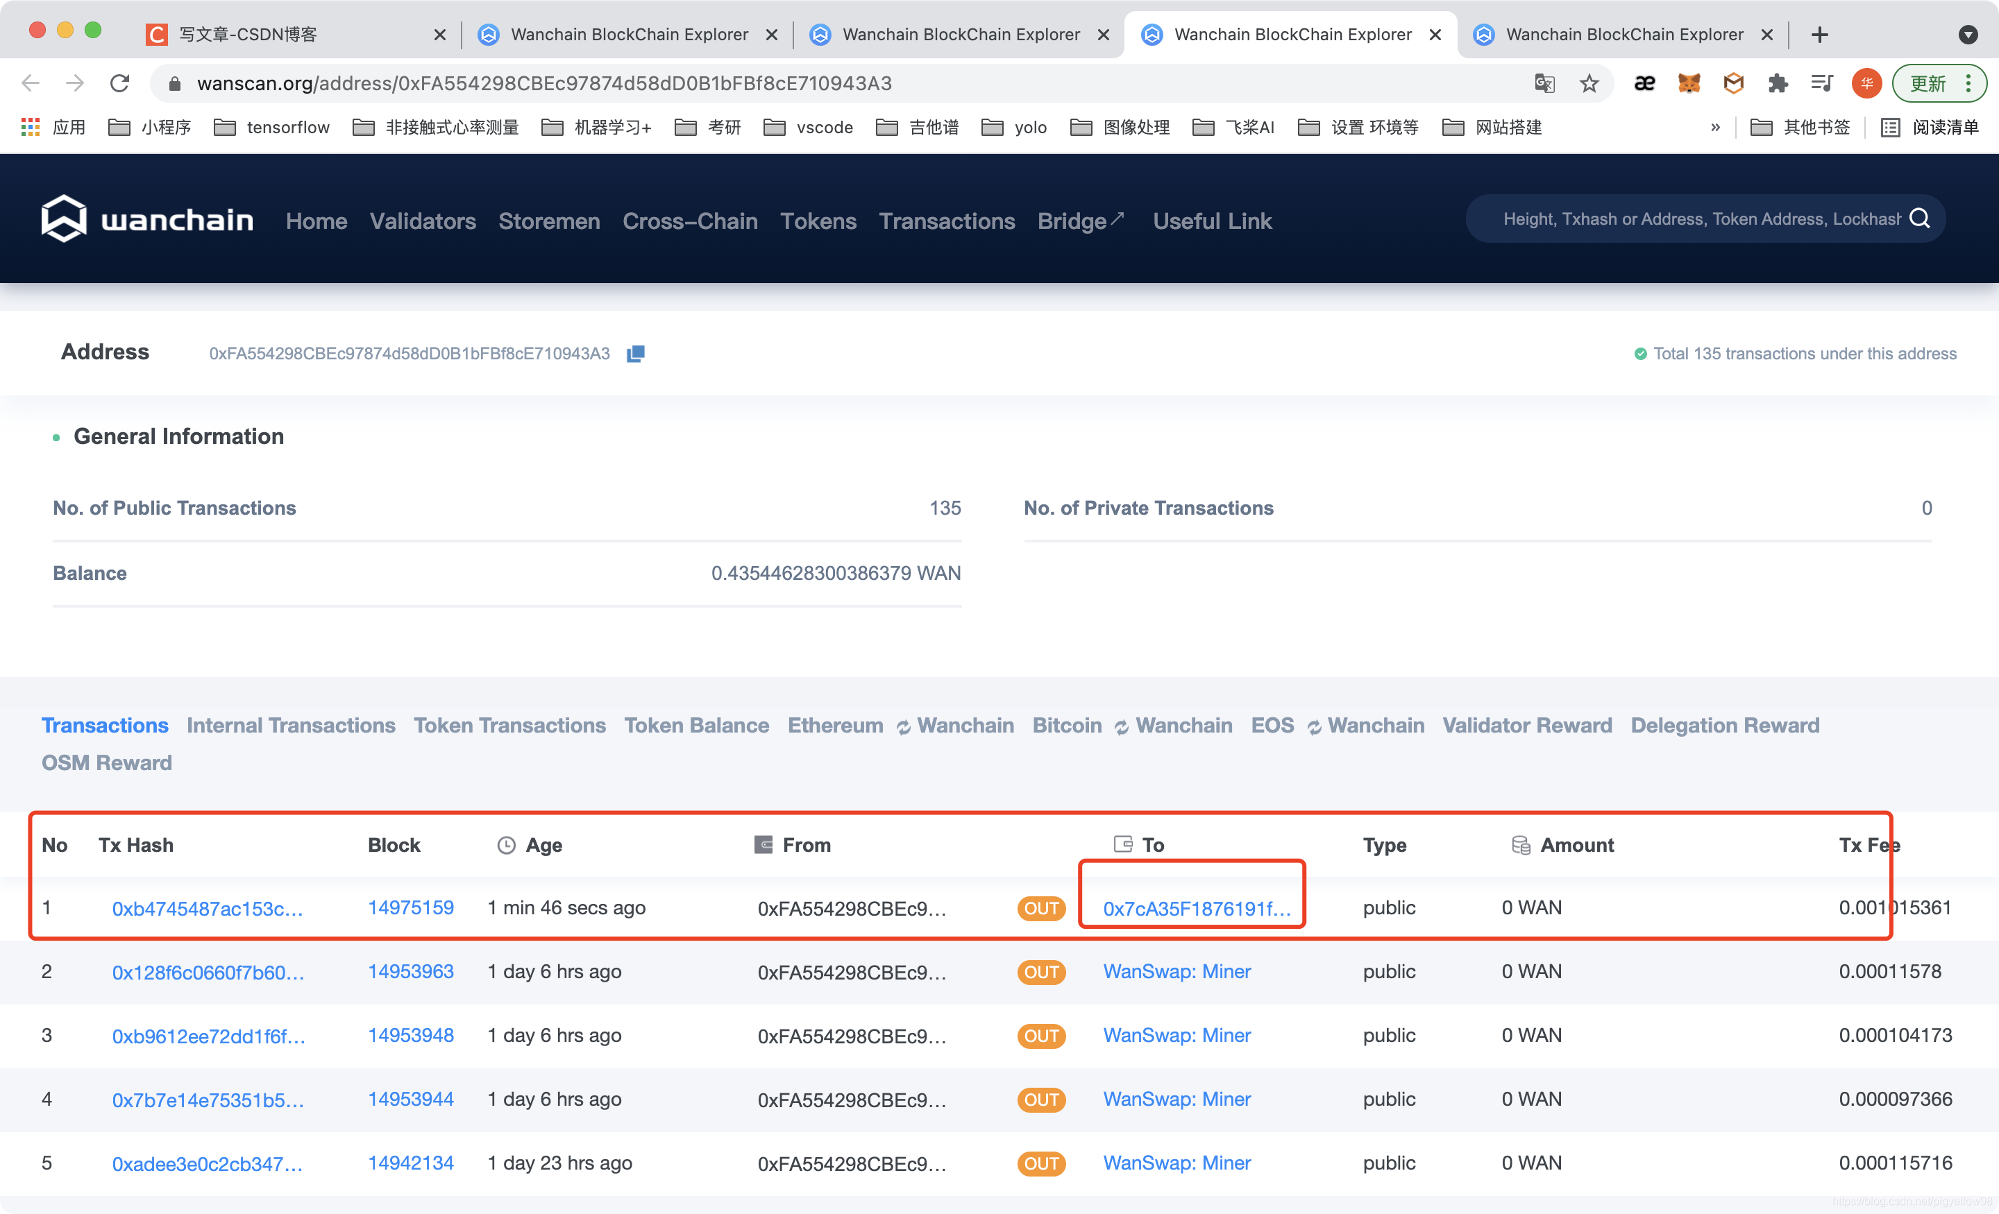The width and height of the screenshot is (1999, 1214).
Task: Go back with browser back arrow
Action: tap(31, 83)
